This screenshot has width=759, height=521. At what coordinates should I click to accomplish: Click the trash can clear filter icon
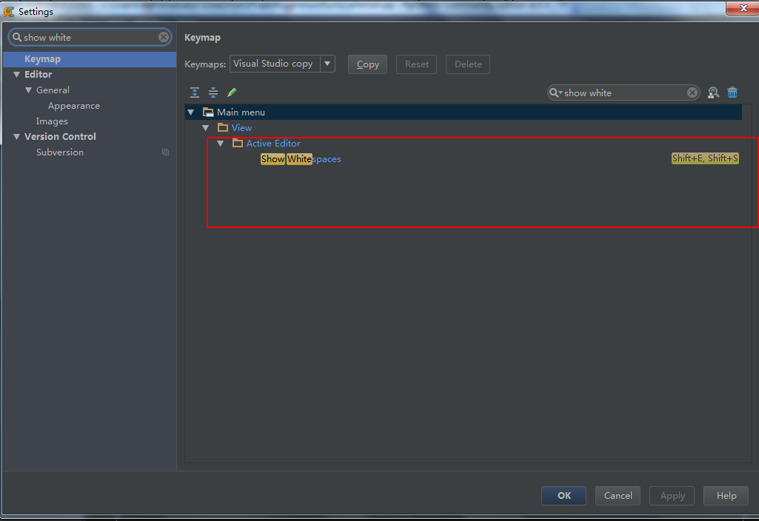(732, 93)
